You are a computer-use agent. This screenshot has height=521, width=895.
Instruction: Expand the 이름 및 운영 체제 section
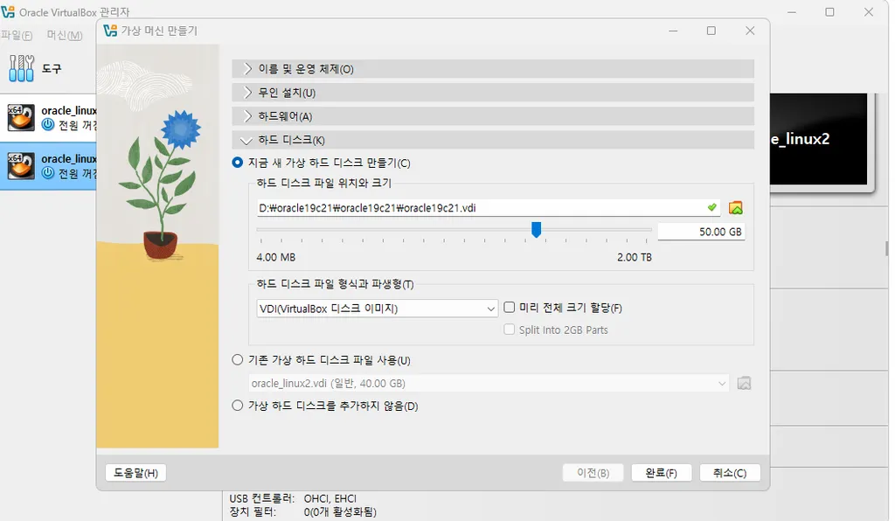(x=493, y=69)
